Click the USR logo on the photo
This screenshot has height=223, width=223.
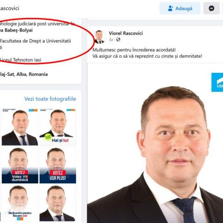pos(217,82)
